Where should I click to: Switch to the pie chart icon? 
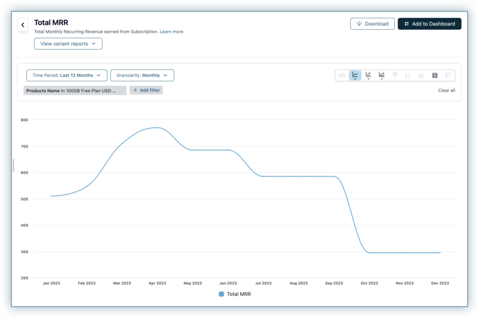[395, 75]
